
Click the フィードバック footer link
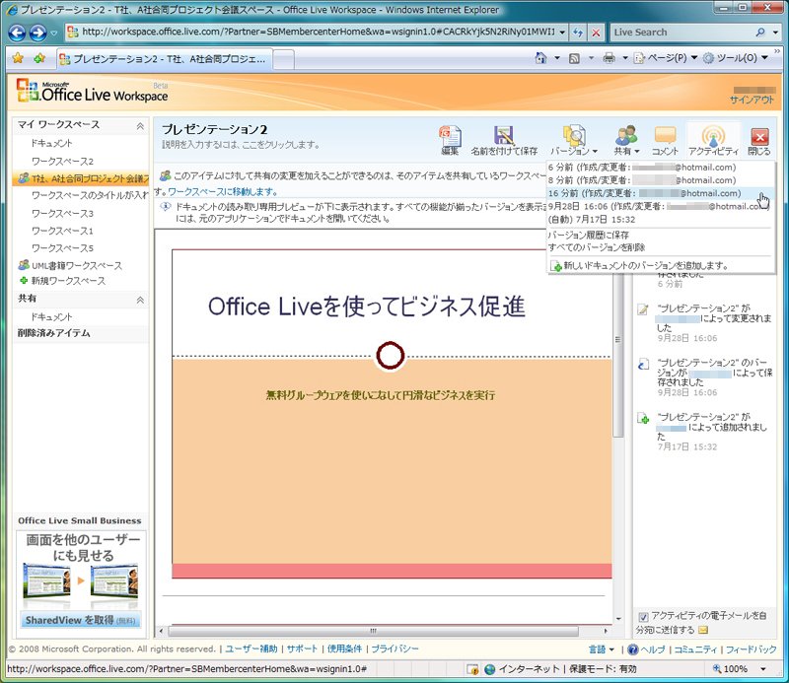[x=752, y=649]
